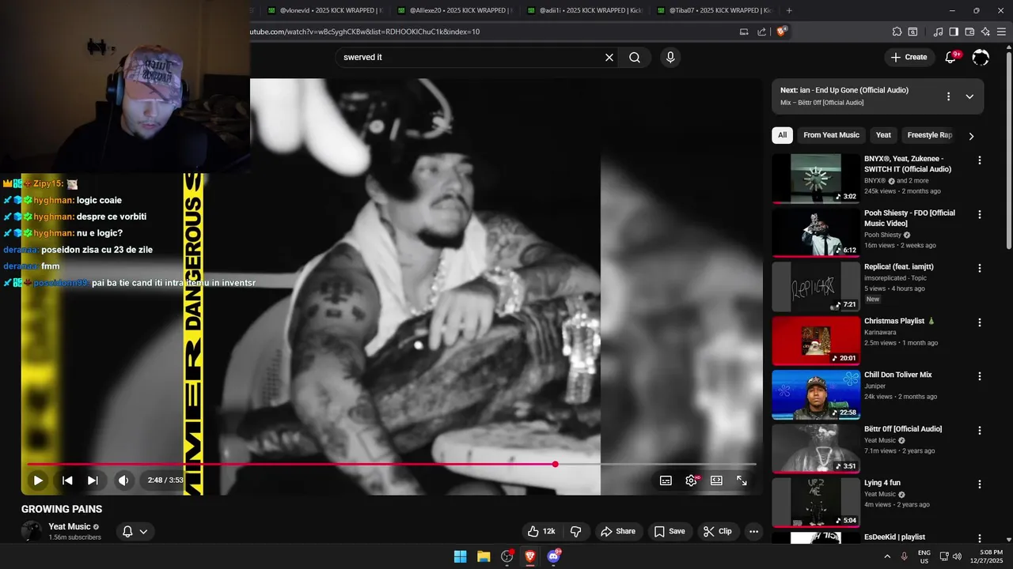
Task: Toggle the browser sidebar panel
Action: tap(954, 32)
